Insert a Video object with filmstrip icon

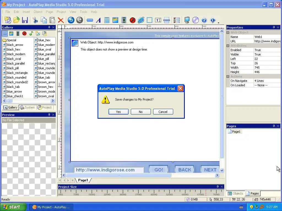pyautogui.click(x=124, y=20)
